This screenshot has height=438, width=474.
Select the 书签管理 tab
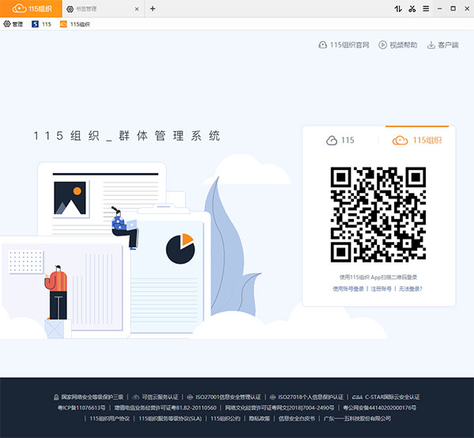click(x=103, y=9)
